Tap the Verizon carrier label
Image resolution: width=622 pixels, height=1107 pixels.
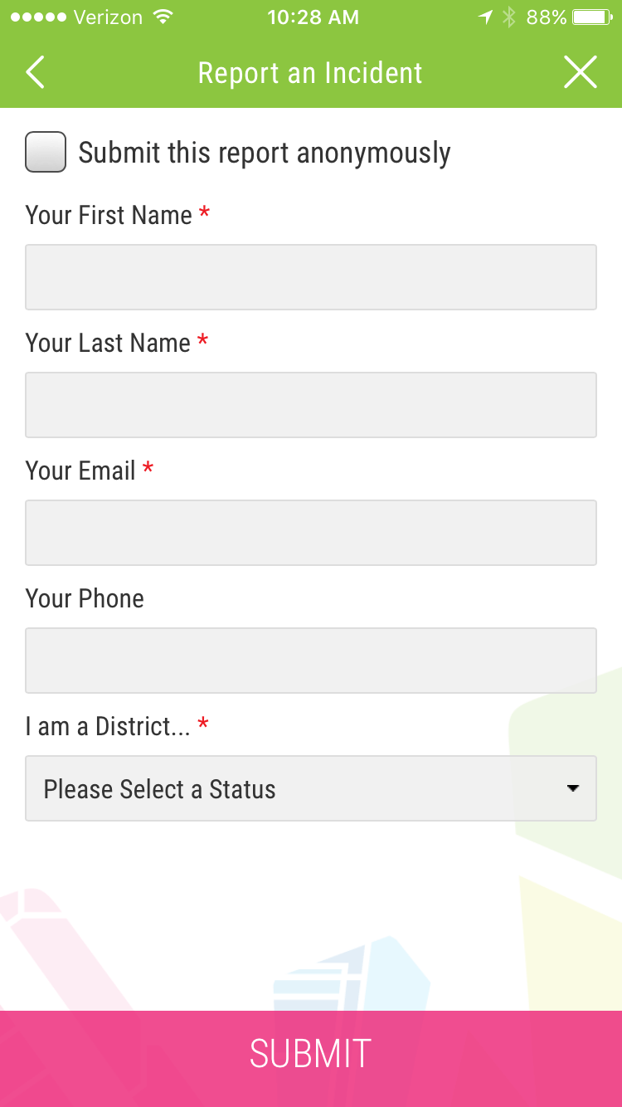click(x=108, y=17)
